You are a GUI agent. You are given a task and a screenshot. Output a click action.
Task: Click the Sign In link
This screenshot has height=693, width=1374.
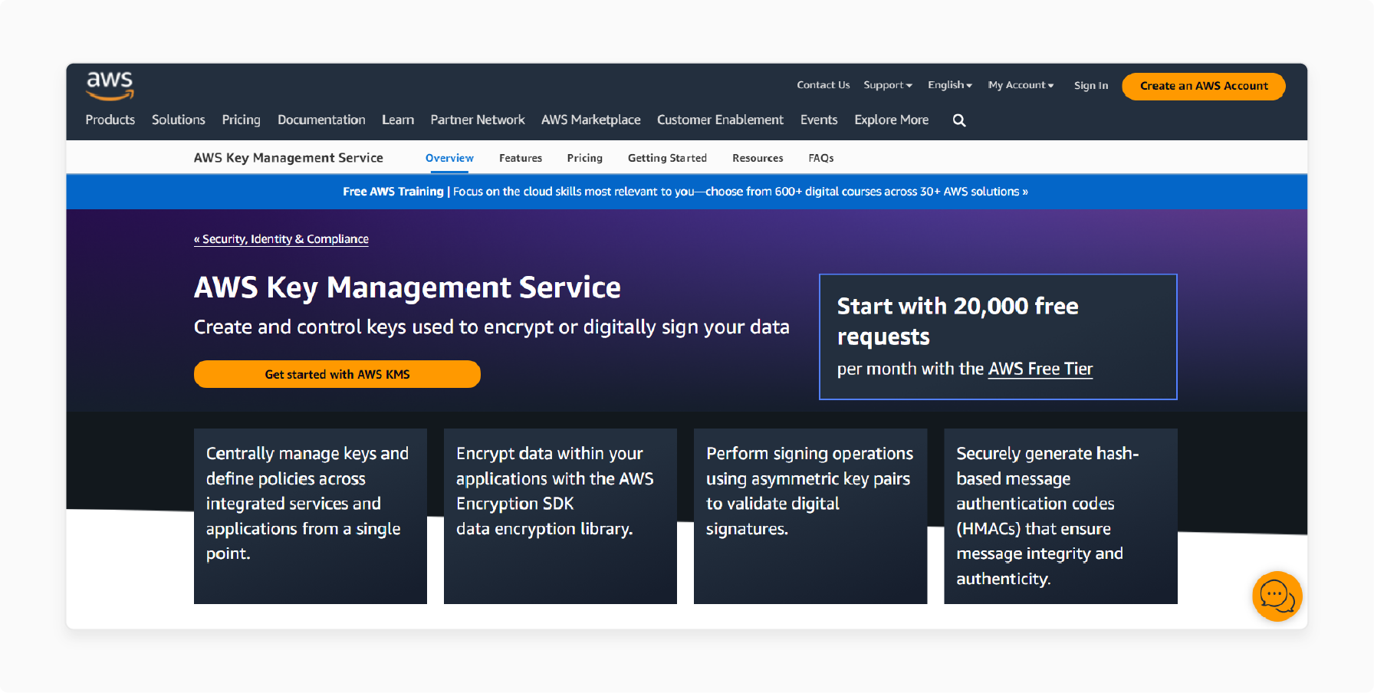pos(1091,86)
